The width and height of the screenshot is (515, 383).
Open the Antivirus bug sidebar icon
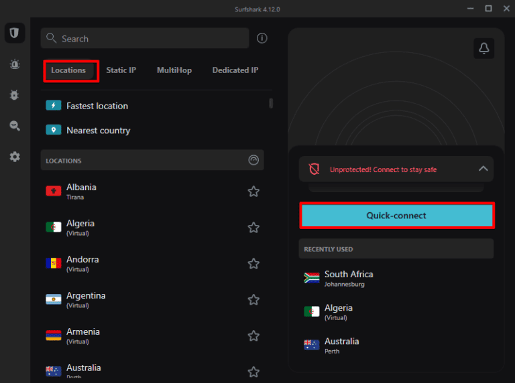(x=14, y=95)
